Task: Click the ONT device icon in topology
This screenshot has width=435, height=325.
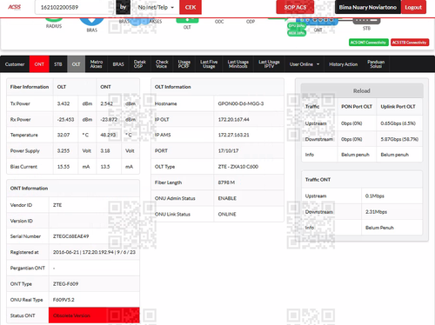Action: point(317,21)
